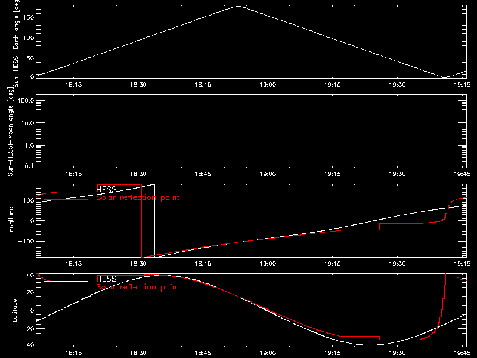Click 18:15 under the Longitude plot
Viewport: 477px width, 358px height.
point(73,264)
